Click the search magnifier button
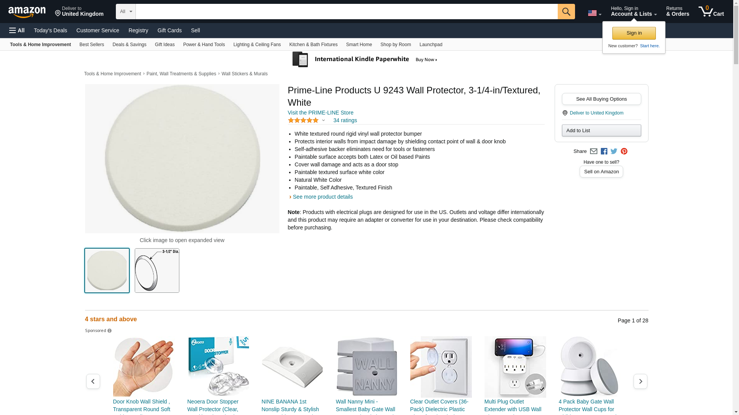 [x=566, y=12]
